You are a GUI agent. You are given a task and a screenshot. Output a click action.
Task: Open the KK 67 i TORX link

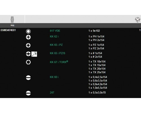point(59,62)
